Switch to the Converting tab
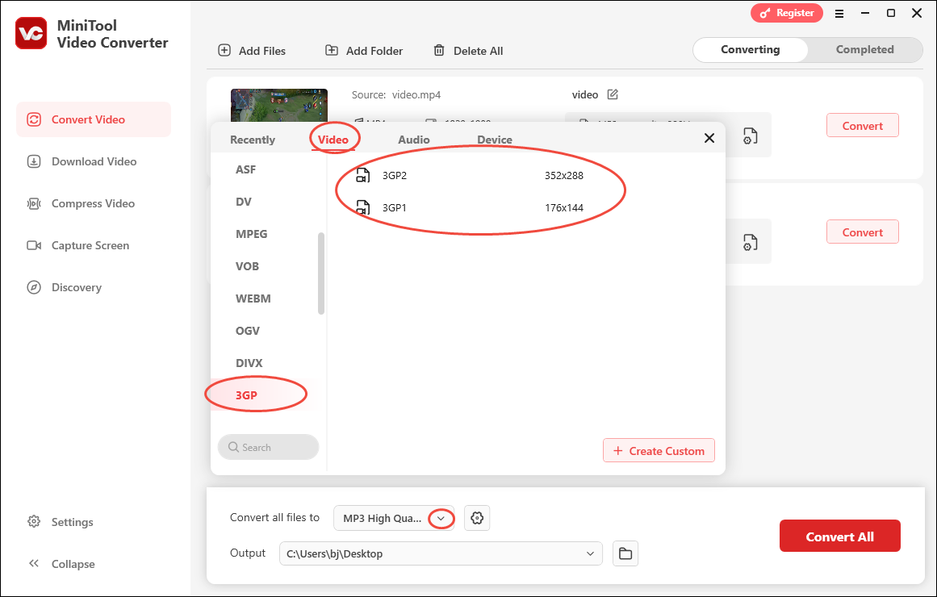 [x=750, y=49]
